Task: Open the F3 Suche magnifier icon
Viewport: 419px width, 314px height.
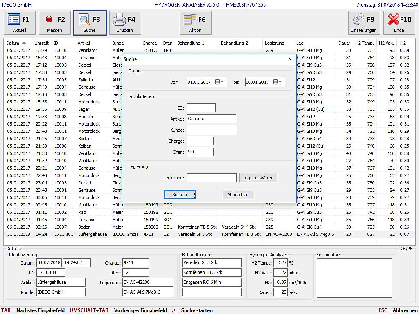Action: pos(85,19)
